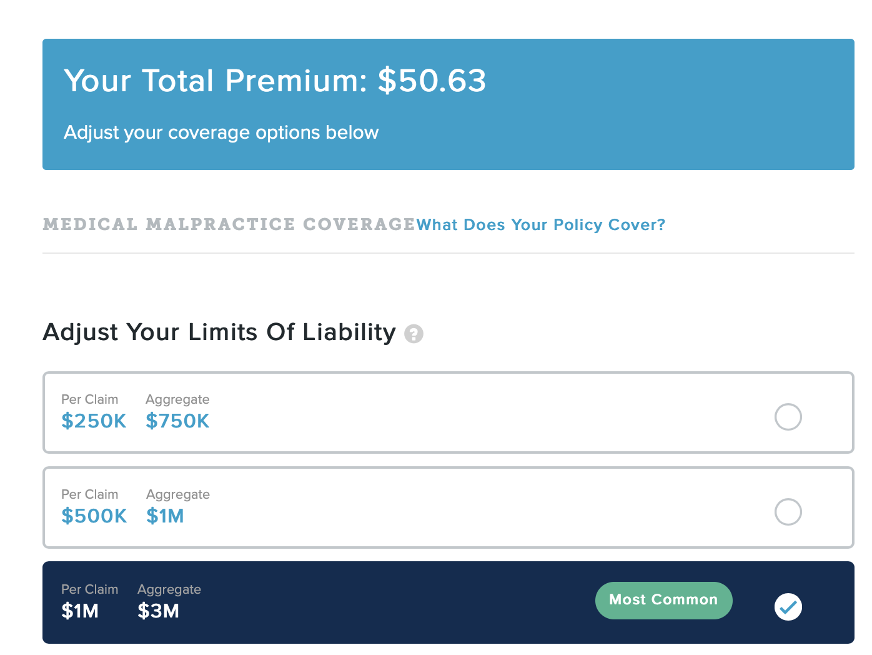Click the $1M per claim in the dark card
The width and height of the screenshot is (872, 655).
80,611
